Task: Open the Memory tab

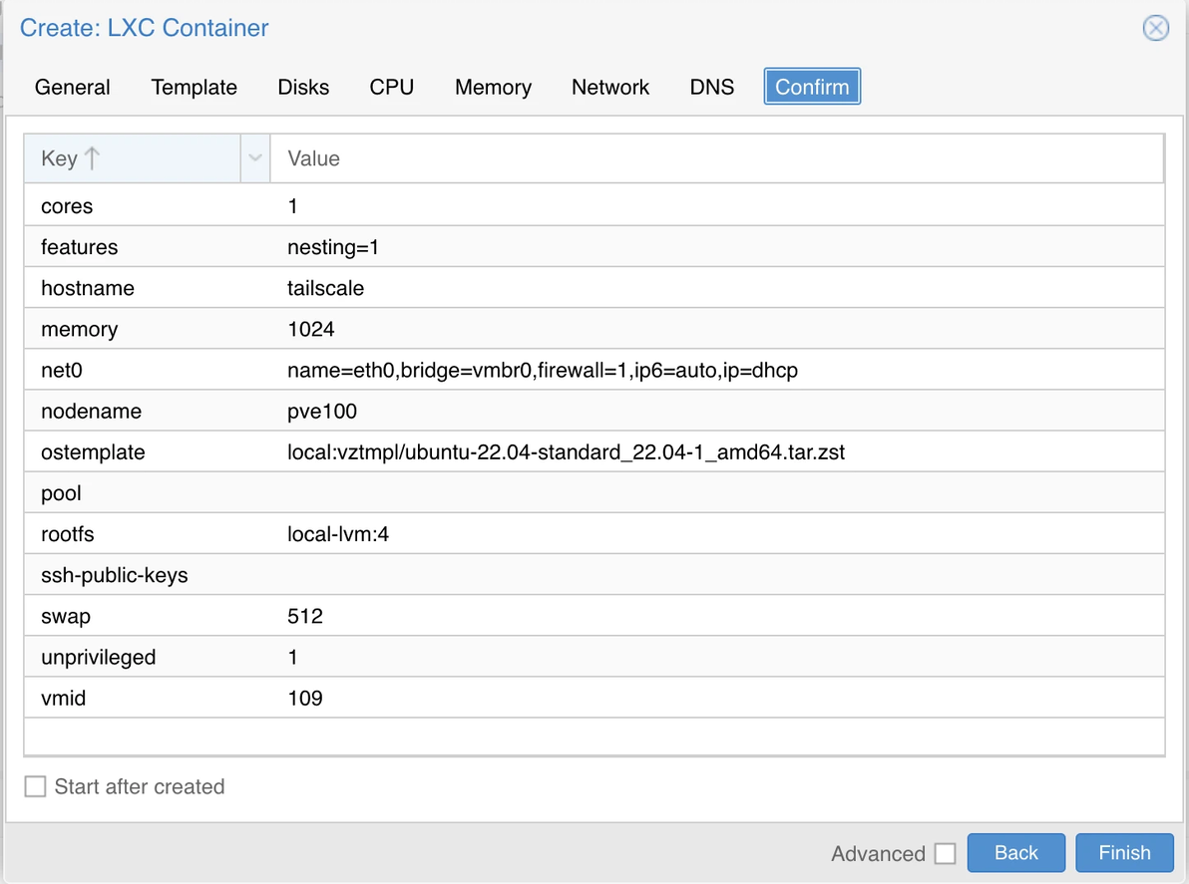Action: pos(493,87)
